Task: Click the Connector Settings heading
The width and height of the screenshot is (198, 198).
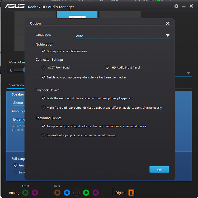Action: [x=50, y=60]
